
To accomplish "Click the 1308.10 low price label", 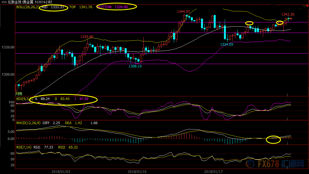I will point(135,66).
